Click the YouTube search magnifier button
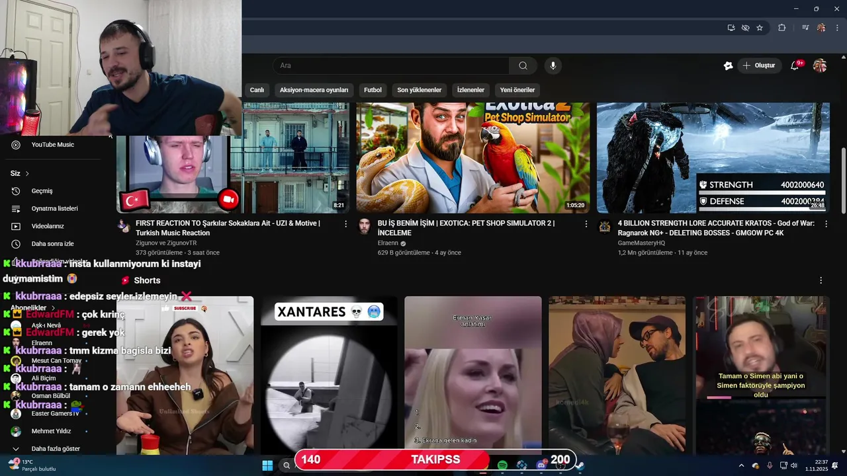Screen dimensions: 847x476 click(523, 65)
